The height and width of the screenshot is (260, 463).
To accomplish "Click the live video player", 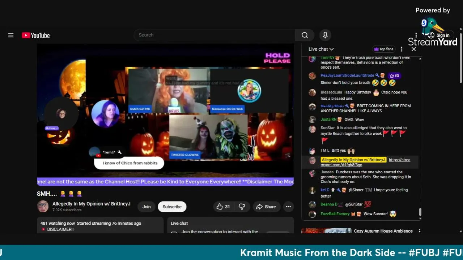I will pyautogui.click(x=165, y=115).
